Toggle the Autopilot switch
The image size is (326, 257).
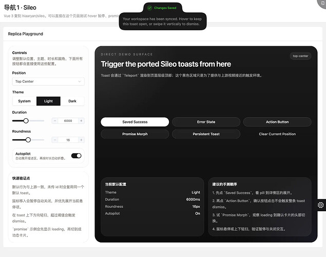76,156
